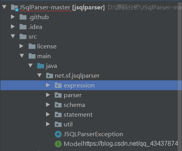Click the util package icon
Viewport: 182px width, 151px height.
tap(58, 124)
